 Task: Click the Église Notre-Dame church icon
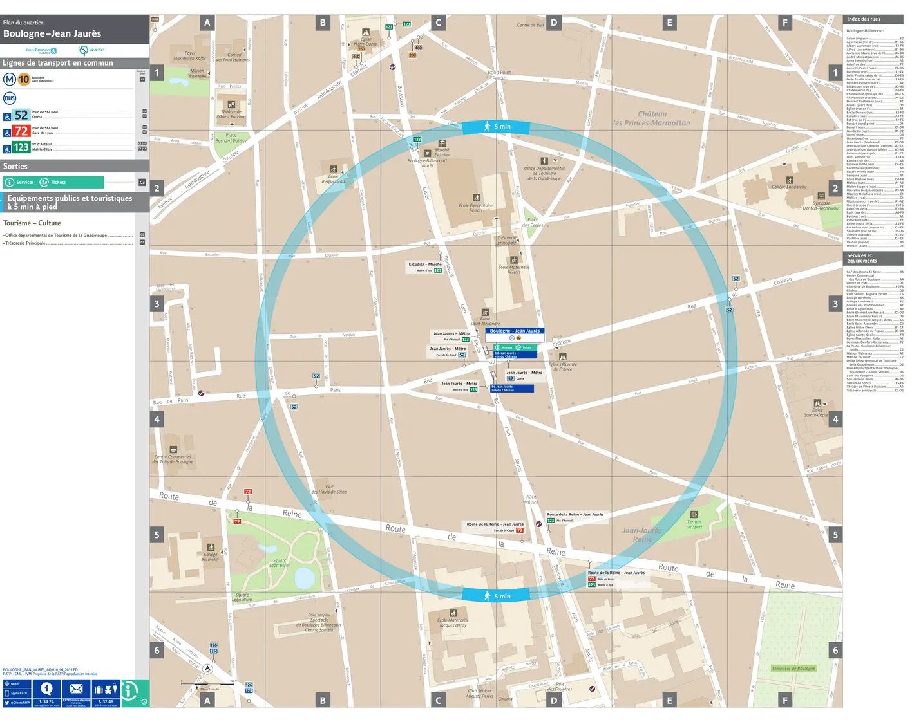pos(366,32)
